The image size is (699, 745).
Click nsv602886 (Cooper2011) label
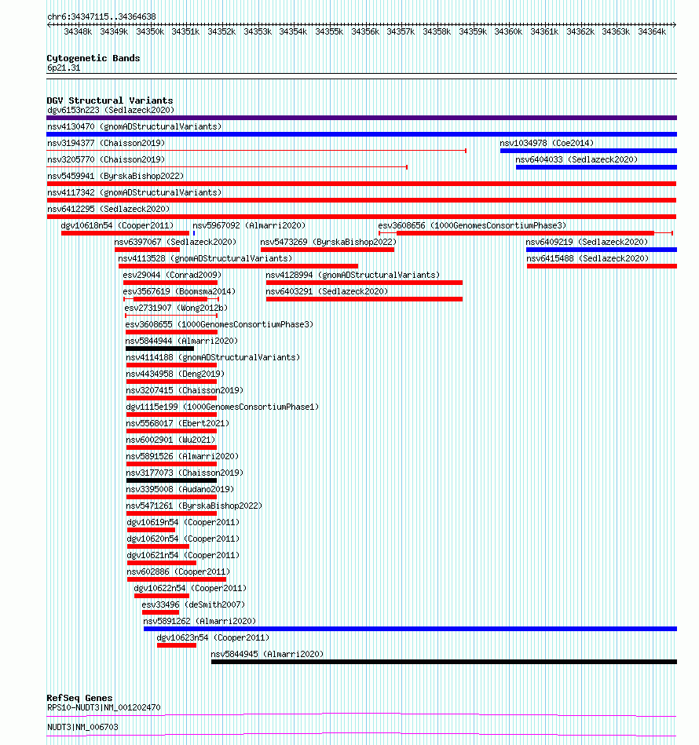click(178, 572)
